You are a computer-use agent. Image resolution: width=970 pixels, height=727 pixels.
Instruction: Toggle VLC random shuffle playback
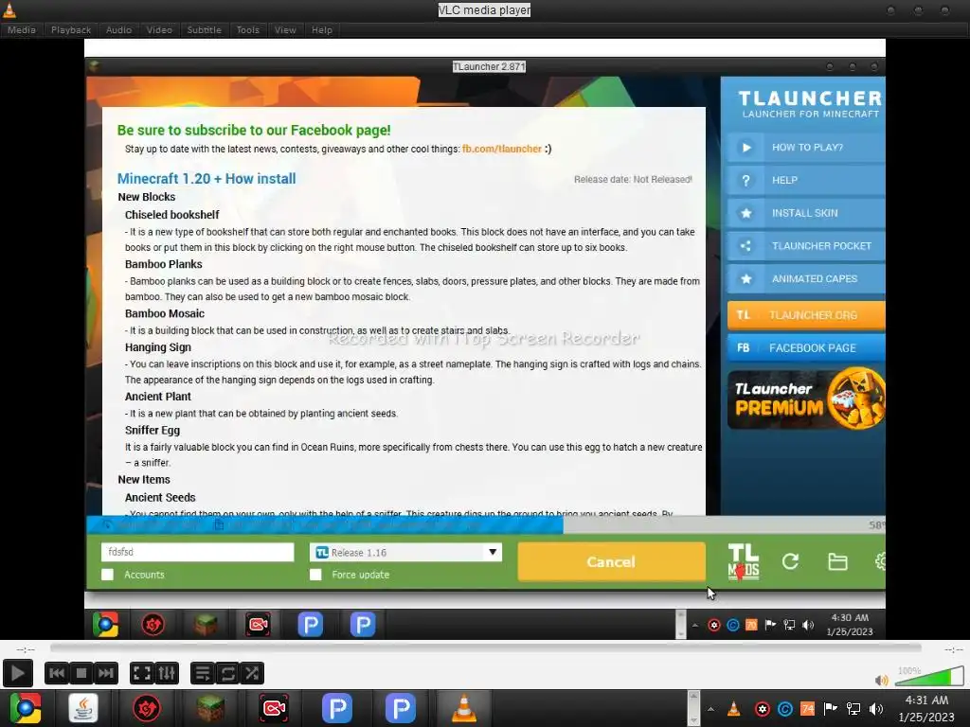[x=252, y=673]
